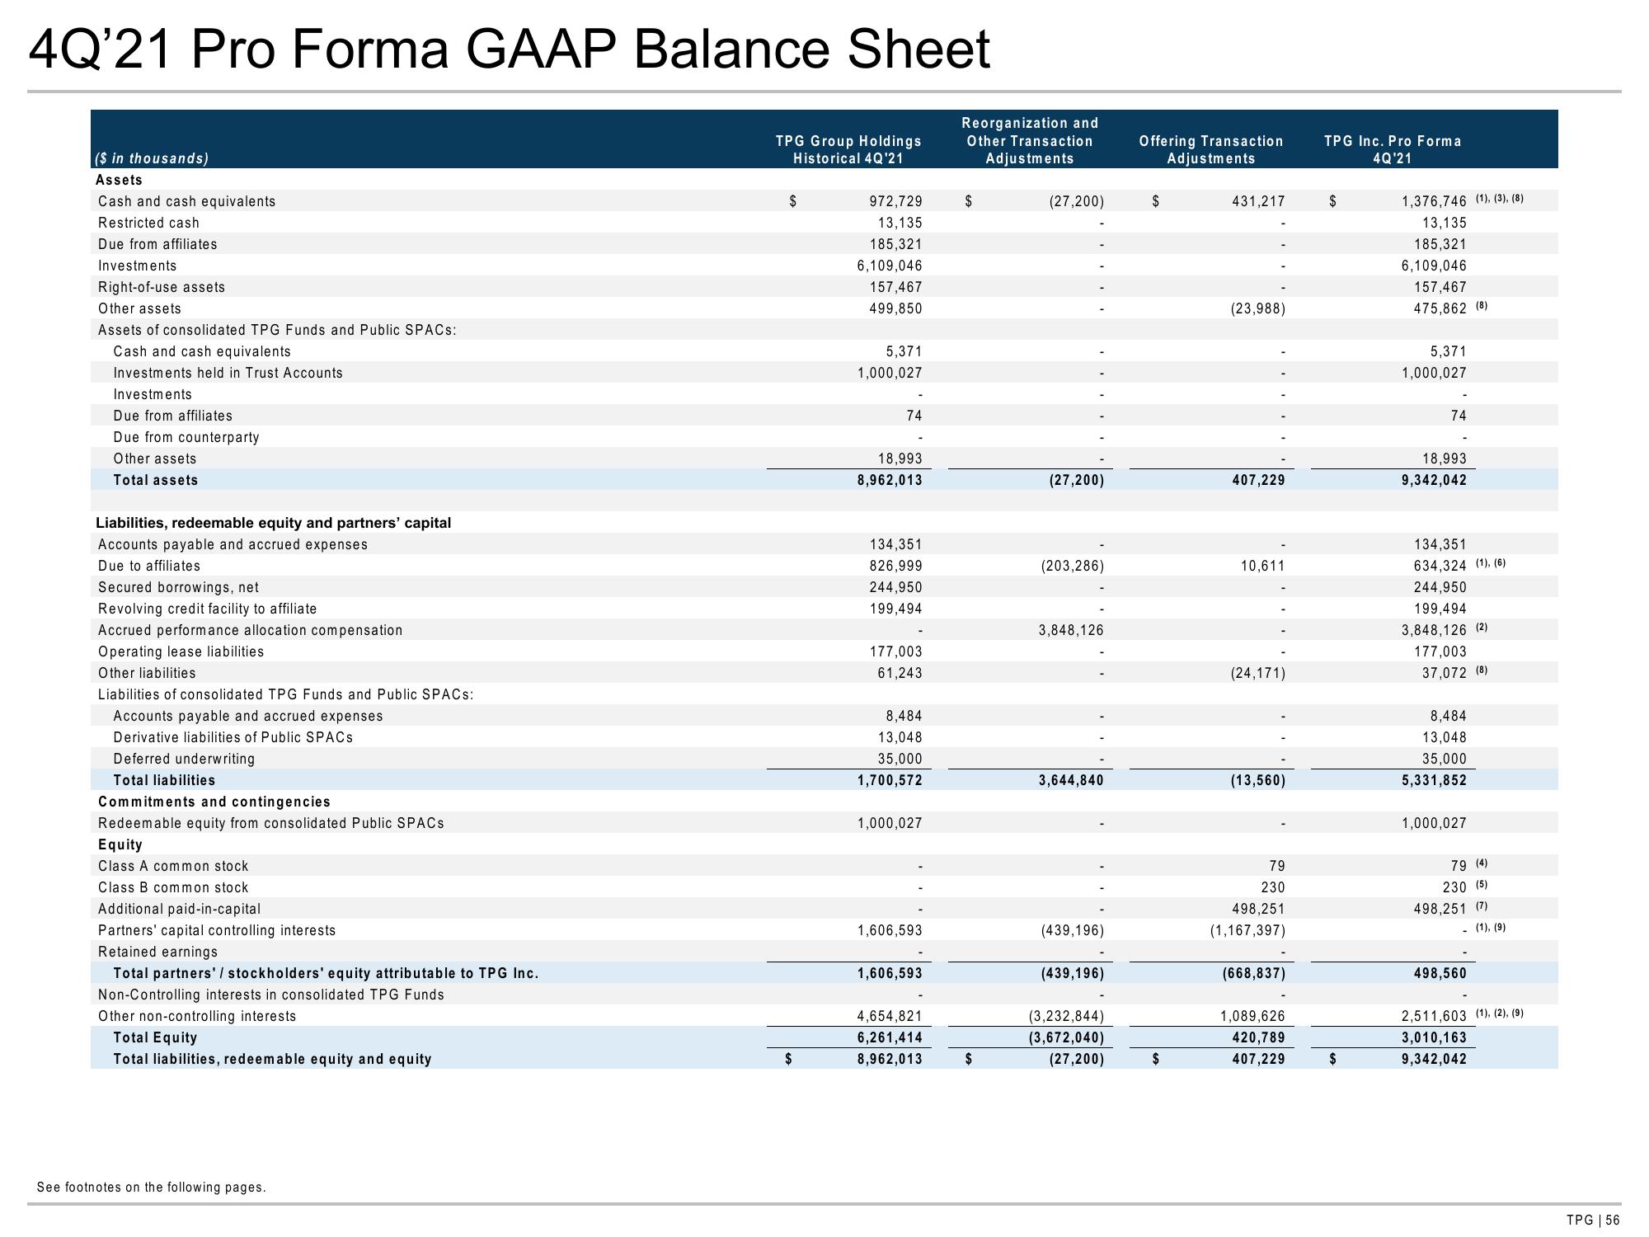Image resolution: width=1649 pixels, height=1237 pixels.
Task: Click 'Non-Controlling interests in consolidated TPG Funds' label
Action: (271, 995)
